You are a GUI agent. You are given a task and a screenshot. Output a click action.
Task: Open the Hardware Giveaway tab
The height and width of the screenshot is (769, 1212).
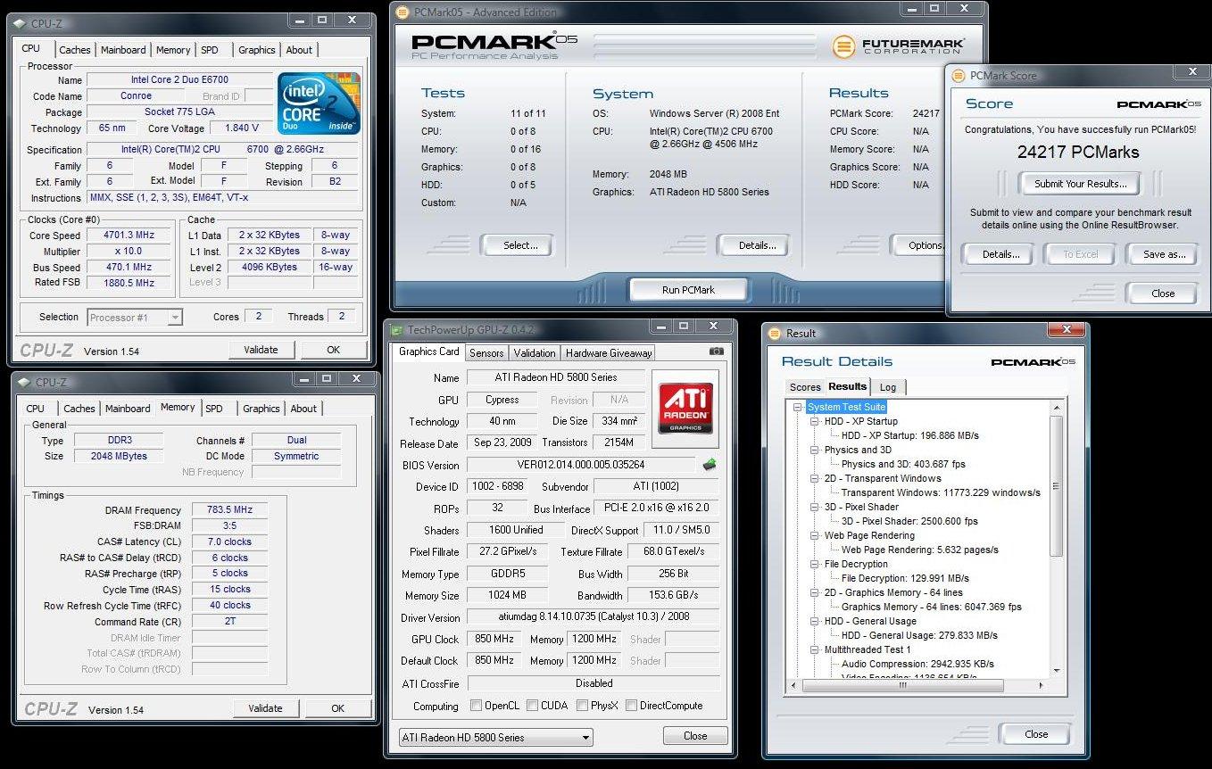[609, 353]
